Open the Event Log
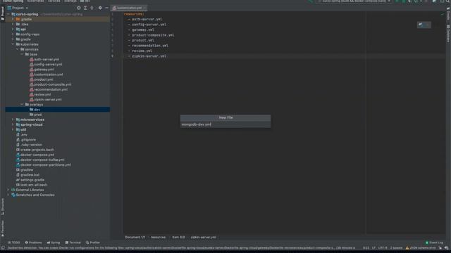Screen dimensions: 451x253 [x=434, y=242]
